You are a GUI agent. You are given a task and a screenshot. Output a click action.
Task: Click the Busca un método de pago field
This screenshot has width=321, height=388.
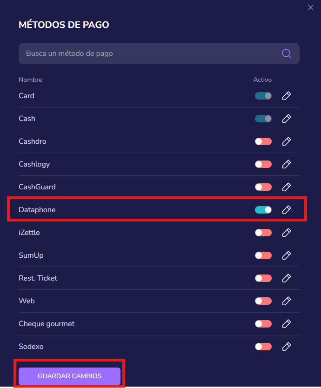(x=149, y=54)
